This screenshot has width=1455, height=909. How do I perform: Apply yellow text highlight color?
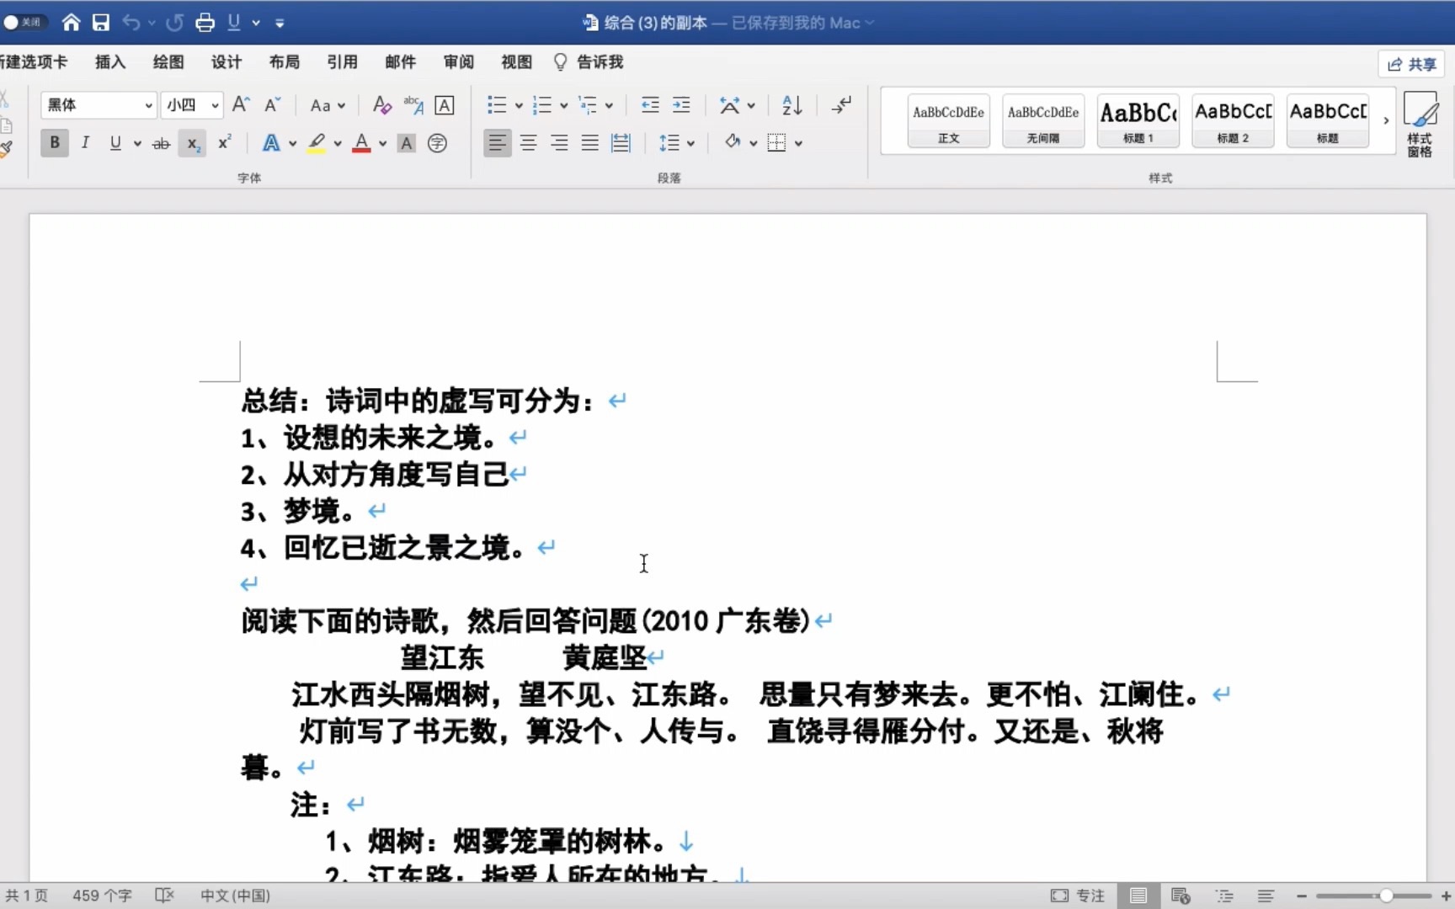click(317, 143)
